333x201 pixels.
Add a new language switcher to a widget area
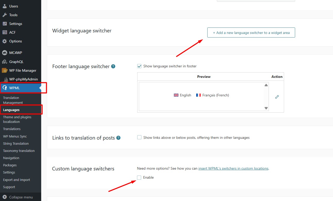pyautogui.click(x=251, y=33)
